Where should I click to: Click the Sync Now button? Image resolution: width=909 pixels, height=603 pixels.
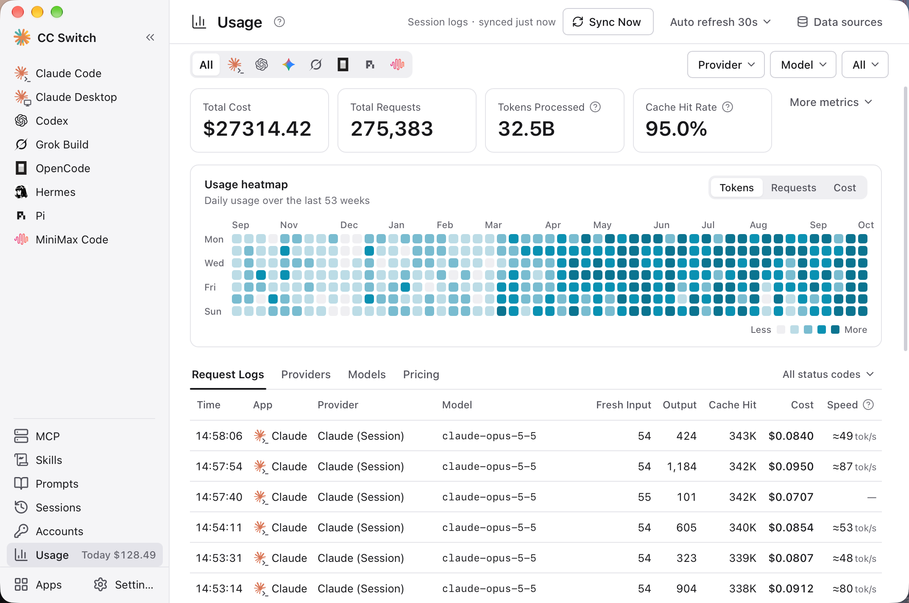pyautogui.click(x=608, y=22)
